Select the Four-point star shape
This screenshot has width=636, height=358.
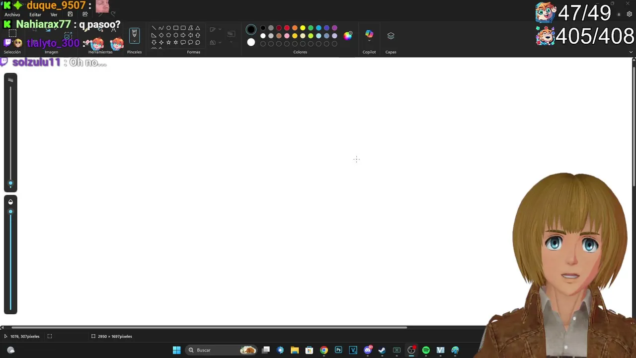pyautogui.click(x=161, y=43)
